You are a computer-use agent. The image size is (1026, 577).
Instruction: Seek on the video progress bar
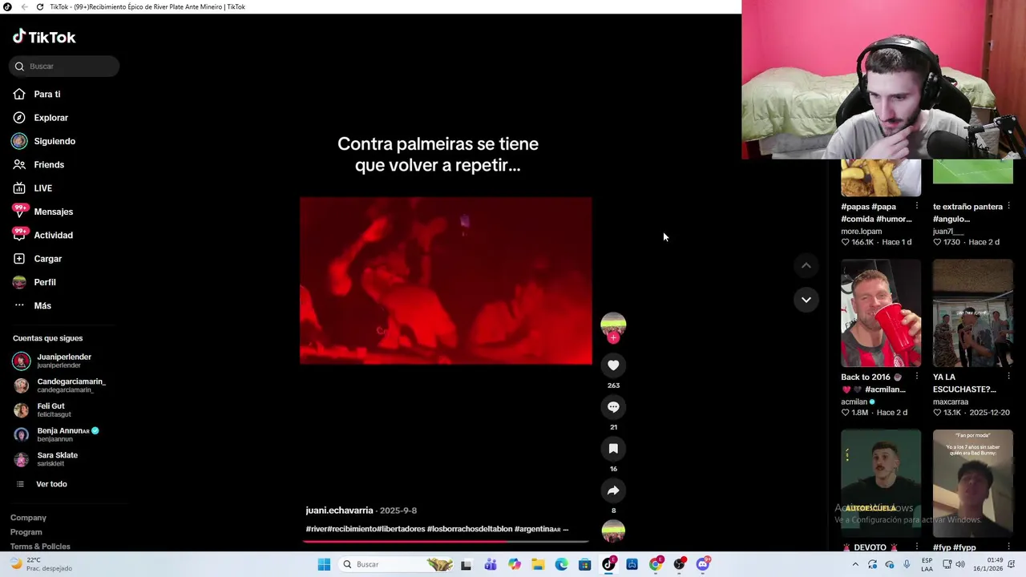pyautogui.click(x=446, y=541)
